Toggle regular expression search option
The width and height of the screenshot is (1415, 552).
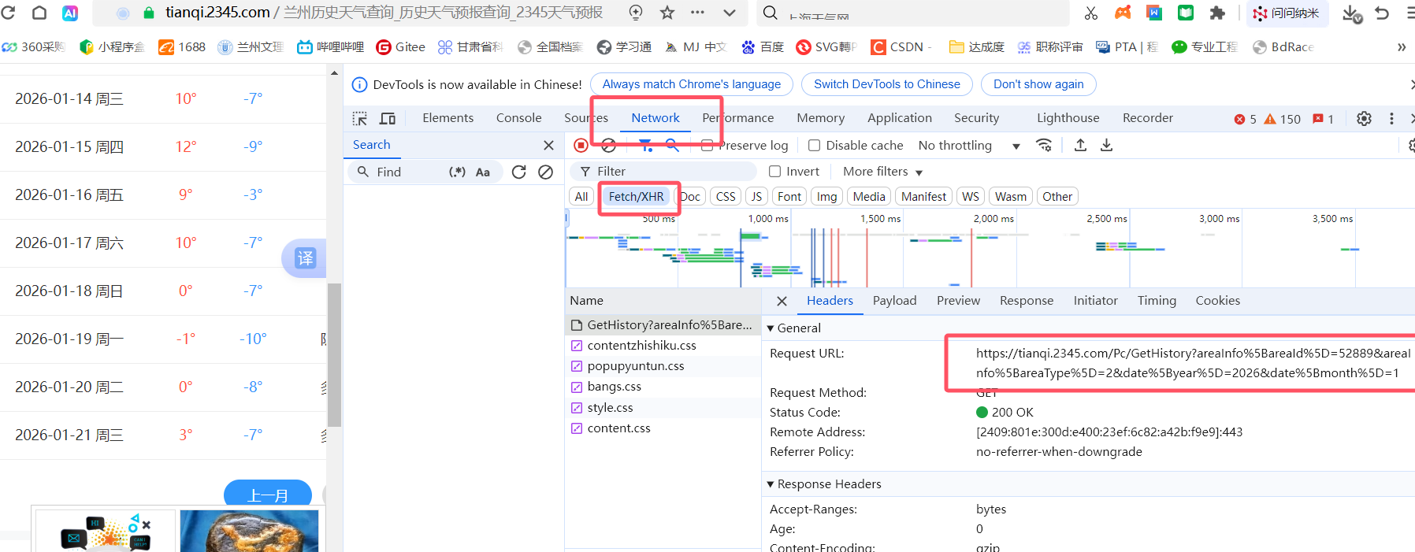point(457,172)
